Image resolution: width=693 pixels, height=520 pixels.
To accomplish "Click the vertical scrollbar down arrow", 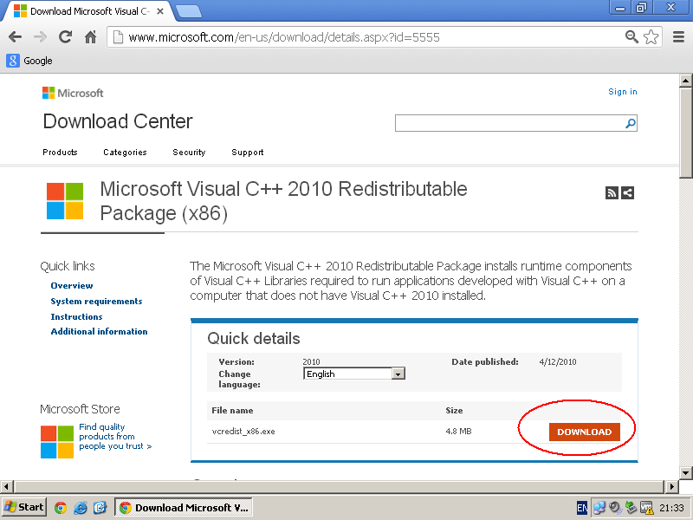I will [x=685, y=472].
